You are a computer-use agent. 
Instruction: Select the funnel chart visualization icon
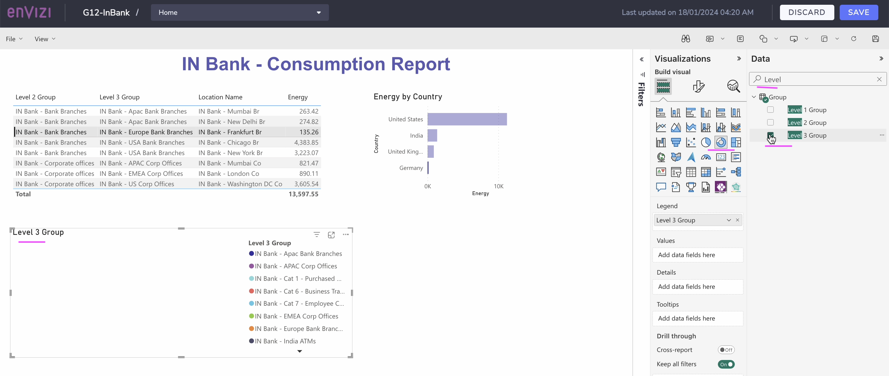click(x=676, y=142)
